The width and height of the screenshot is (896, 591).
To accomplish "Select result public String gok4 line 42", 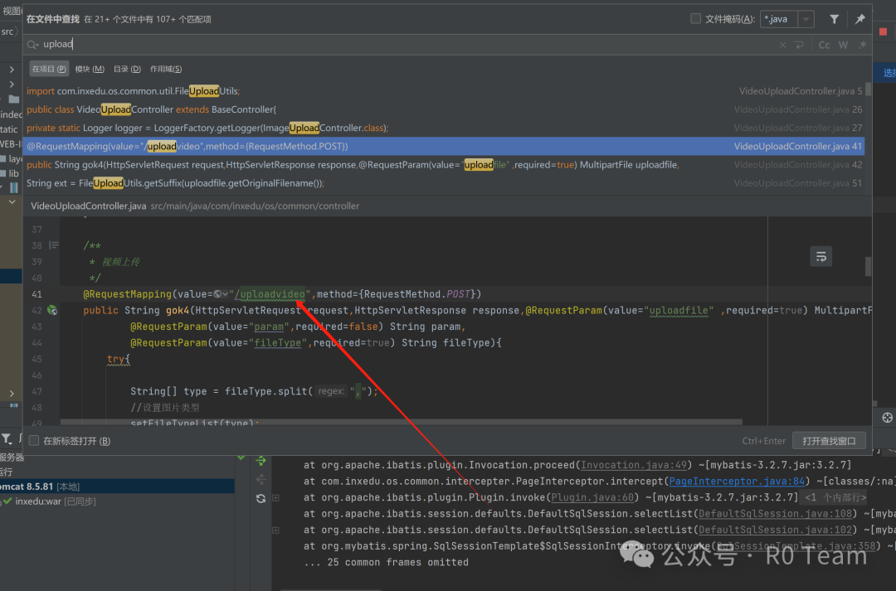I will [444, 165].
